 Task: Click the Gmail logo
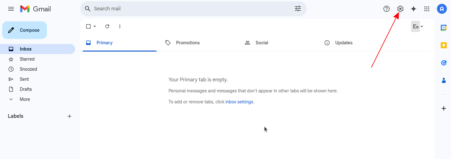pyautogui.click(x=35, y=9)
